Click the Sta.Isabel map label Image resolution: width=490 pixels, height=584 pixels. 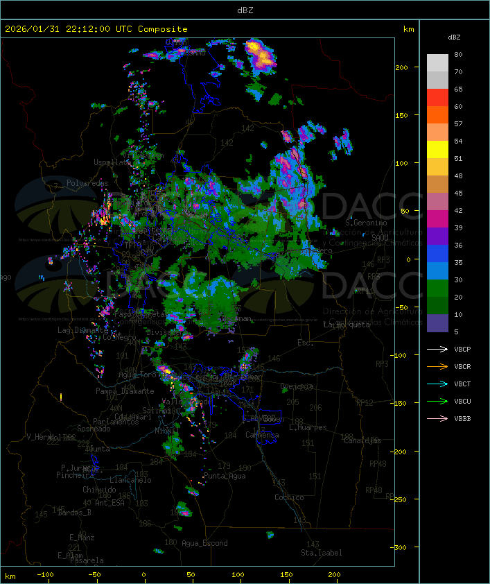321,553
